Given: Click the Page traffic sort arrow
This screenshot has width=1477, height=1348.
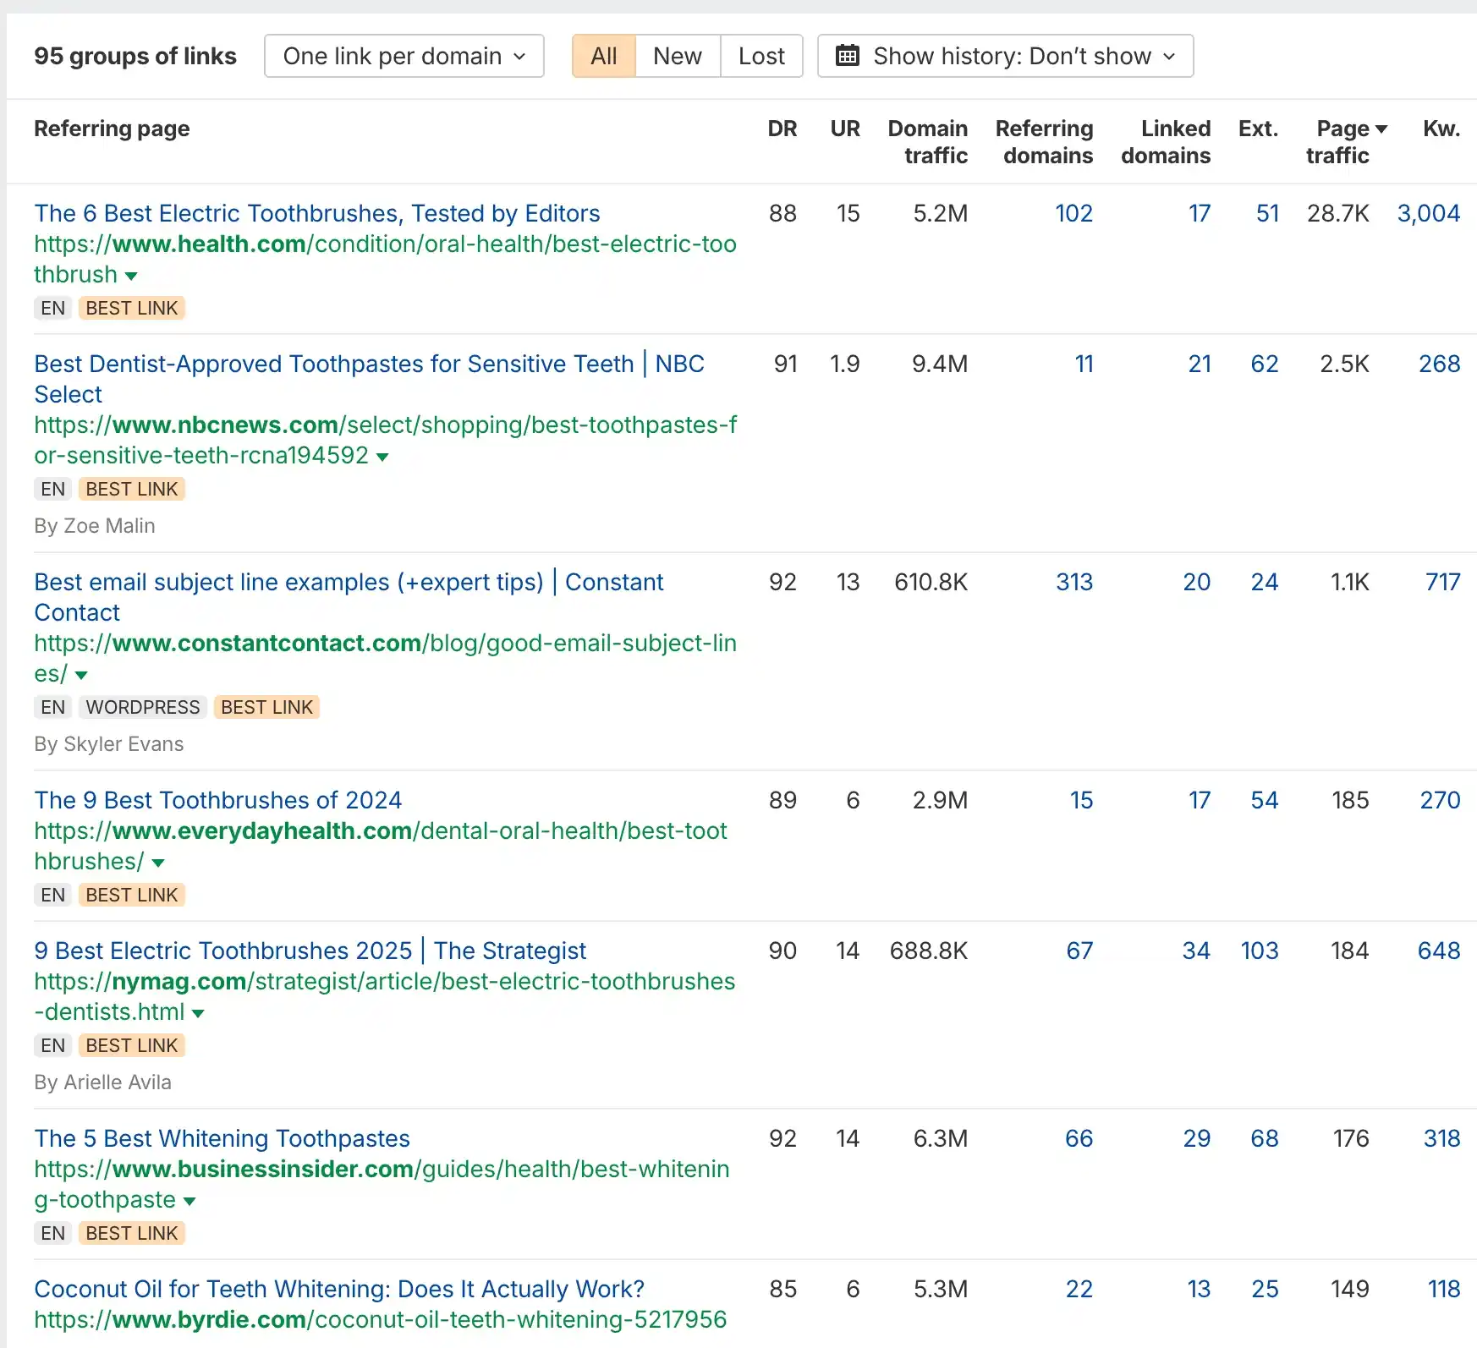Looking at the screenshot, I should pos(1381,129).
